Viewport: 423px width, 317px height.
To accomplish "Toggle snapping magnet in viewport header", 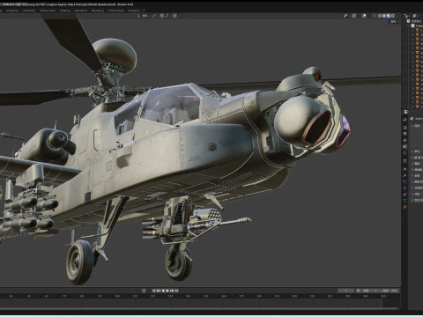I will (x=162, y=16).
